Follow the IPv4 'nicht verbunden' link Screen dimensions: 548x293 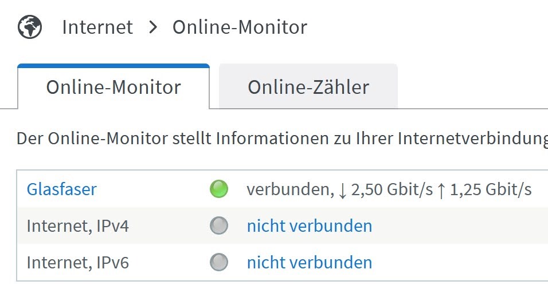(x=310, y=225)
